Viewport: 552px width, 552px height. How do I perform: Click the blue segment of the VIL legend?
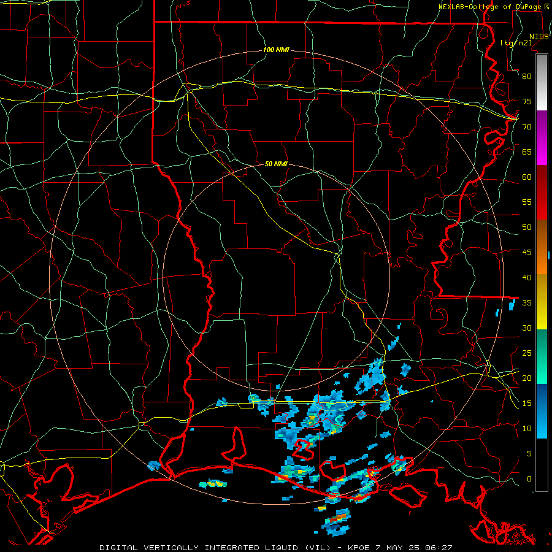coord(542,411)
